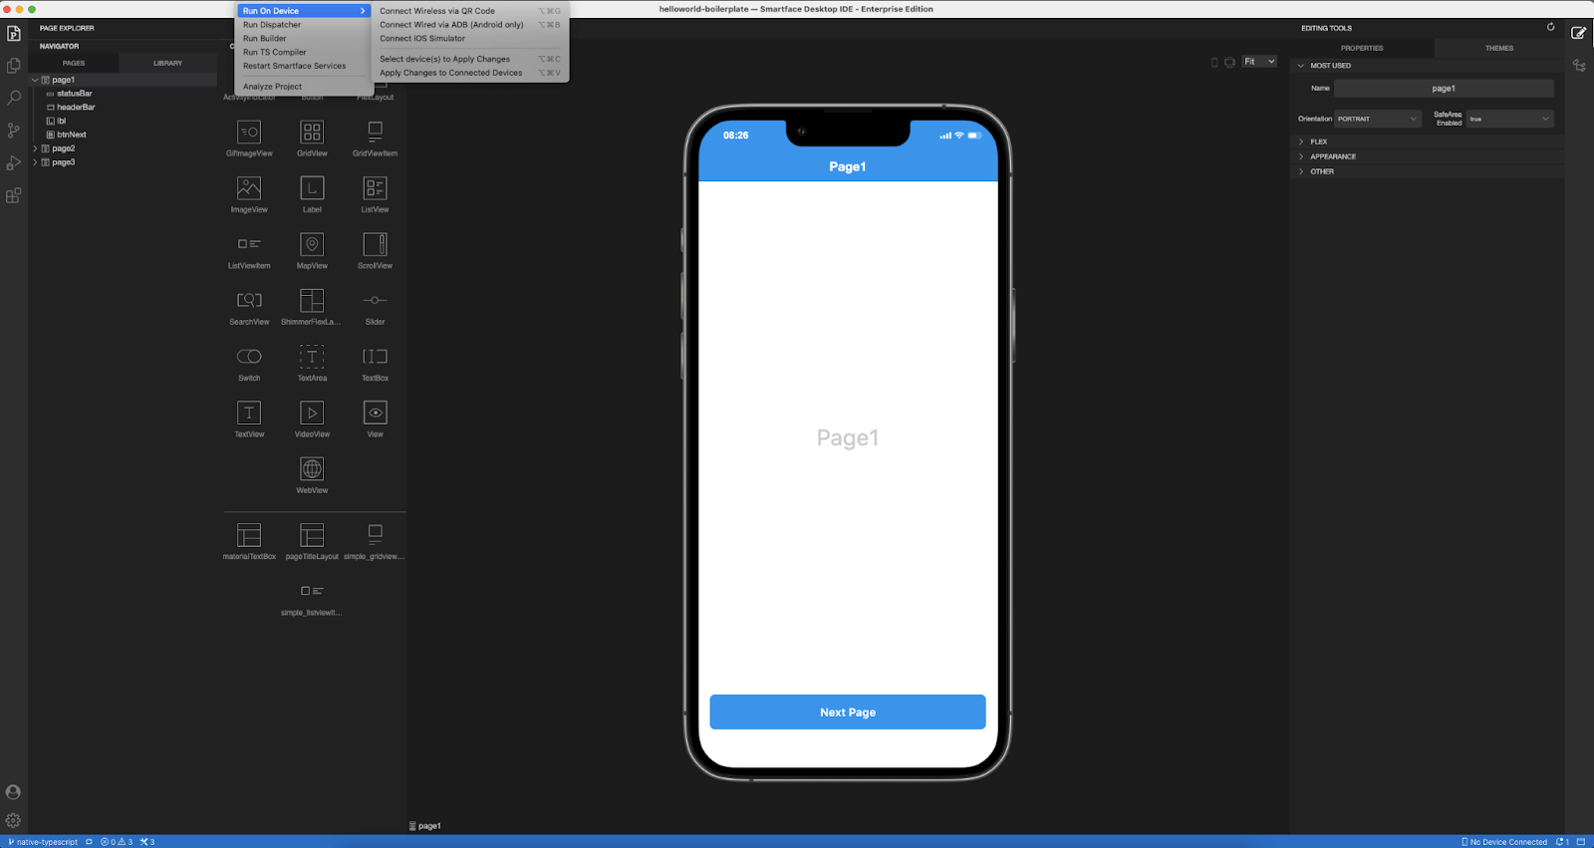Click the Slider component icon
The width and height of the screenshot is (1594, 848).
(x=375, y=300)
